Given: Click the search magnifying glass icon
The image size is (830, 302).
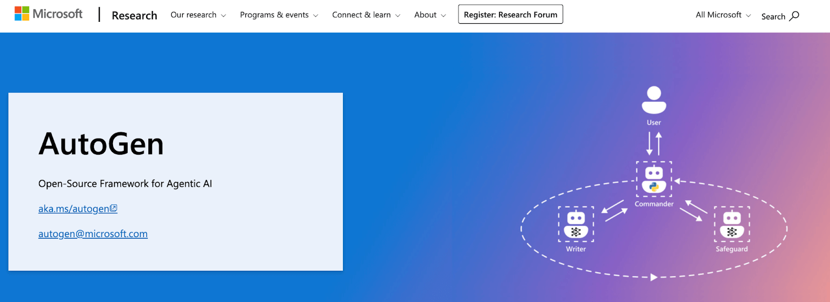Looking at the screenshot, I should click(x=794, y=16).
